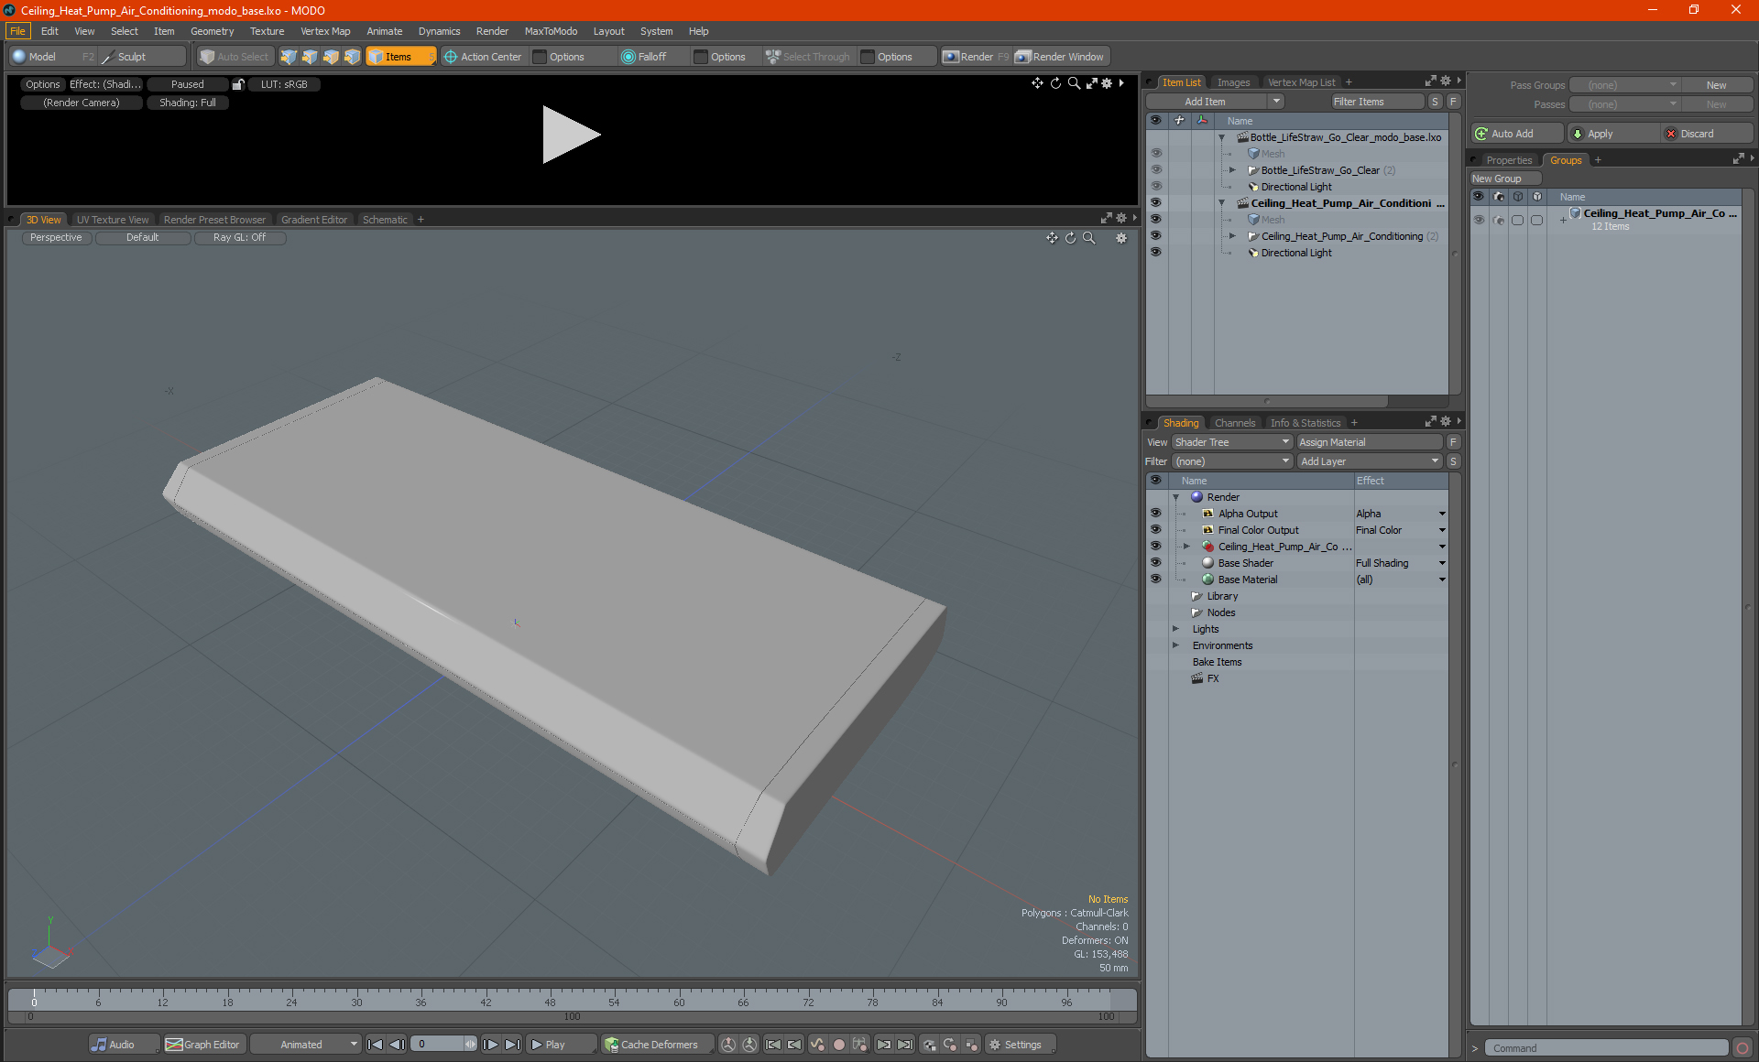Open the Geometry menu
Image resolution: width=1759 pixels, height=1062 pixels.
tap(212, 31)
